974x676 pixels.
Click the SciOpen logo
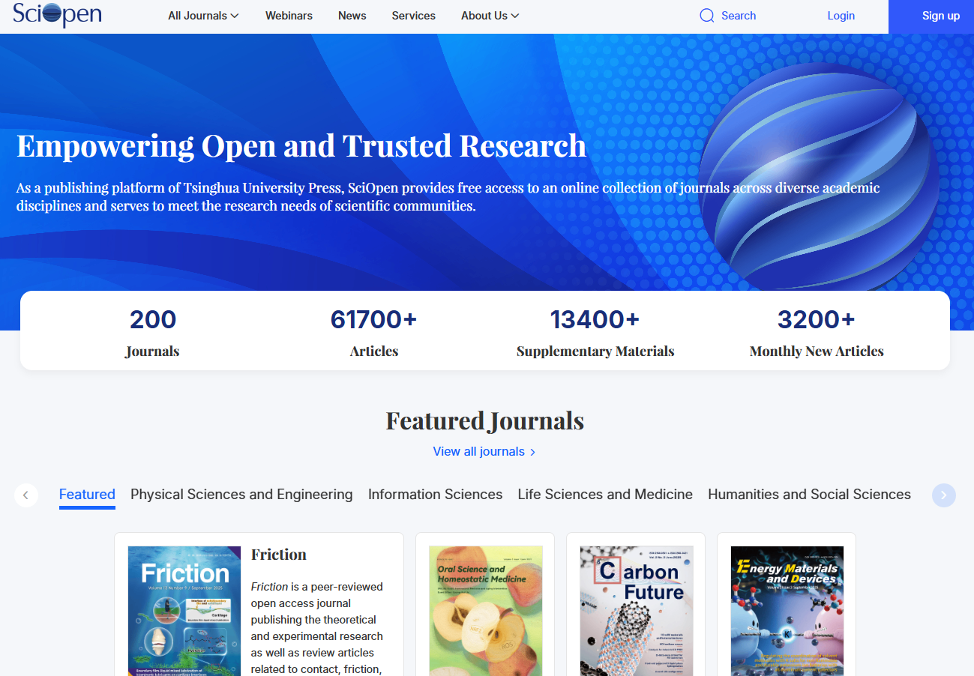click(57, 15)
